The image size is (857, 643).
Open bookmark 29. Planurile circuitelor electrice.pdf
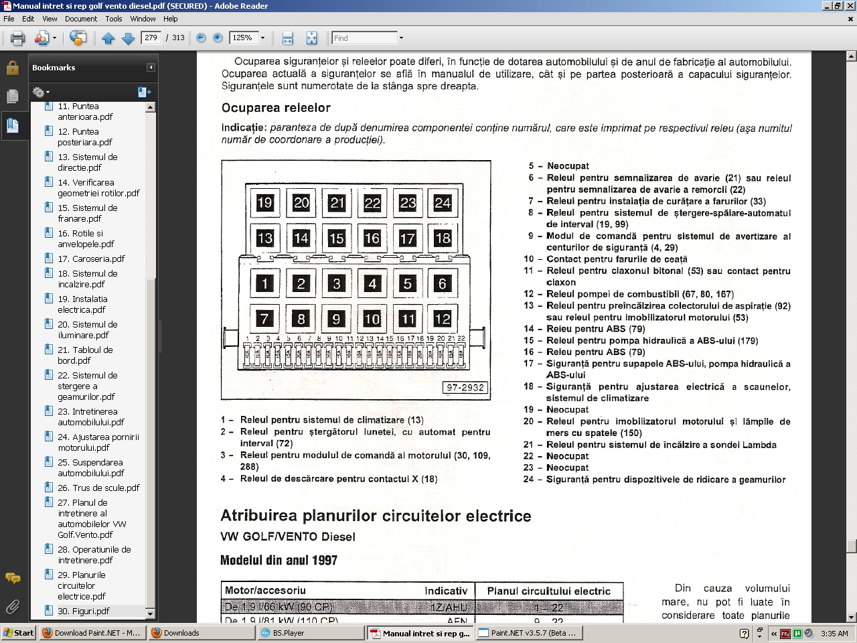[82, 585]
